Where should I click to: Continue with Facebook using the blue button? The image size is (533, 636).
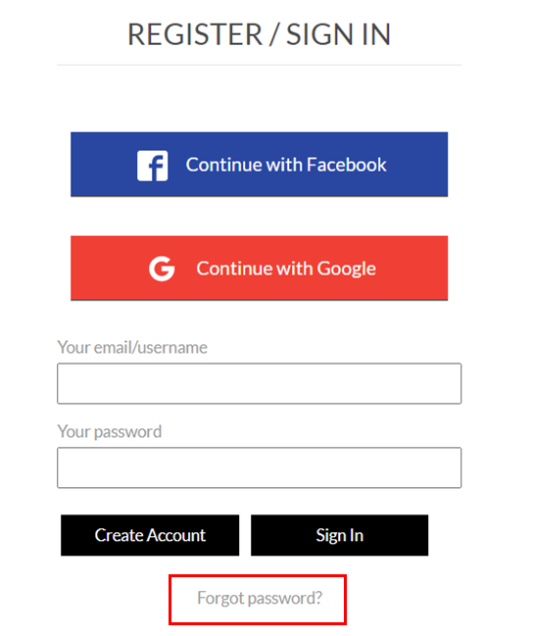click(260, 165)
